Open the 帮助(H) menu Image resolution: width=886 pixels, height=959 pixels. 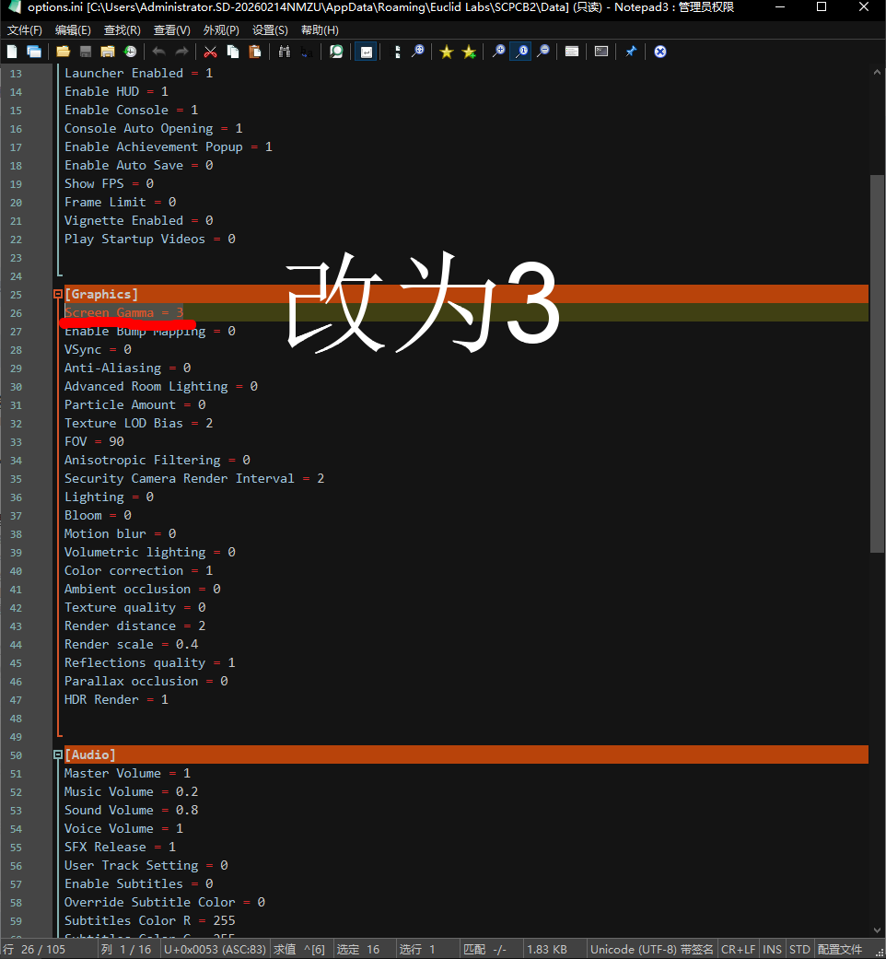pyautogui.click(x=320, y=30)
